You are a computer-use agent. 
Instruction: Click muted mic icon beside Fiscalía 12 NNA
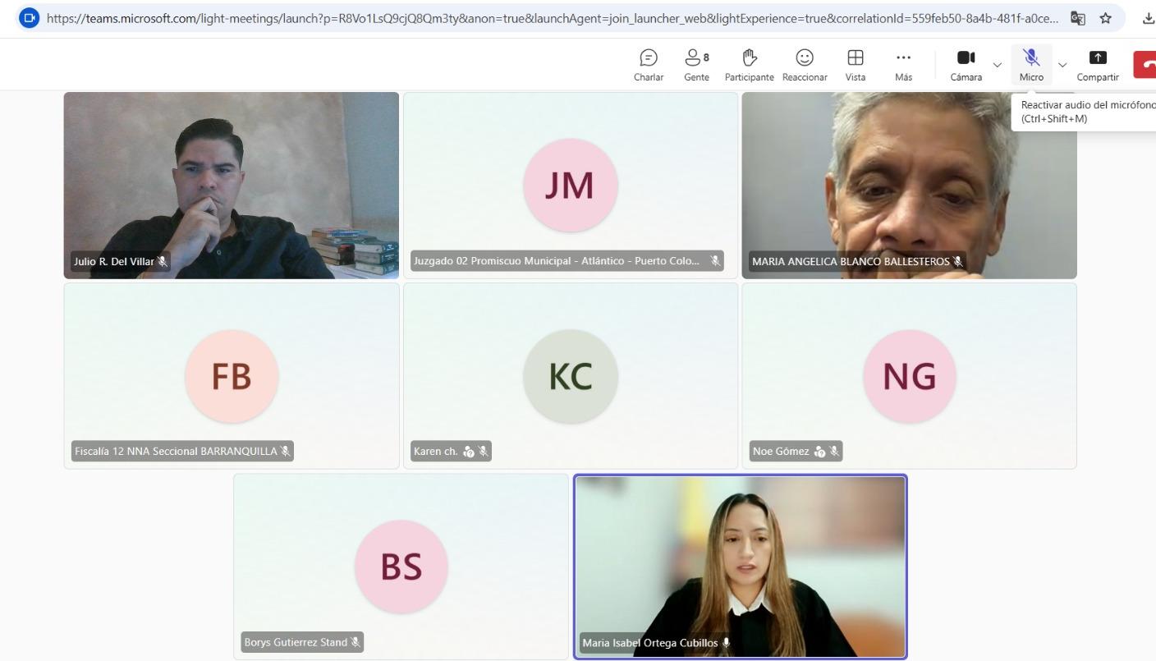coord(285,451)
